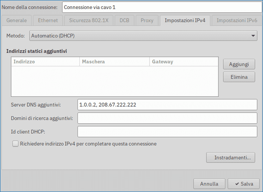Open the Ethernet tab

coord(48,20)
